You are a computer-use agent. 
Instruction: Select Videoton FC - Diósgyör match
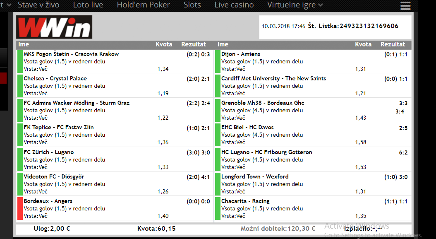coord(54,176)
